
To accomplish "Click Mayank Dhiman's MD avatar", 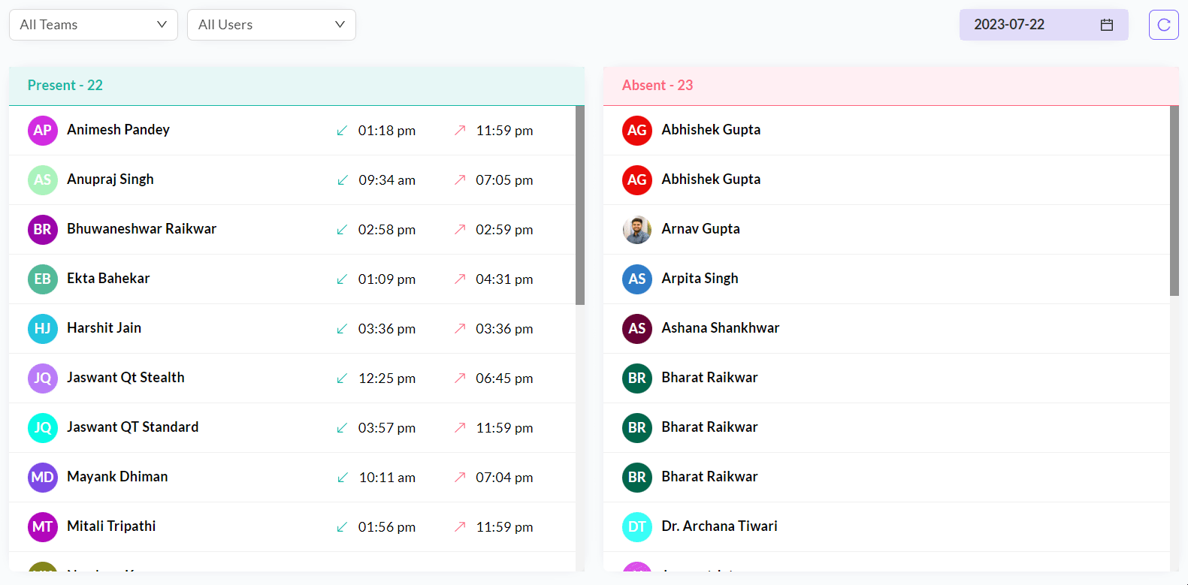I will (43, 477).
